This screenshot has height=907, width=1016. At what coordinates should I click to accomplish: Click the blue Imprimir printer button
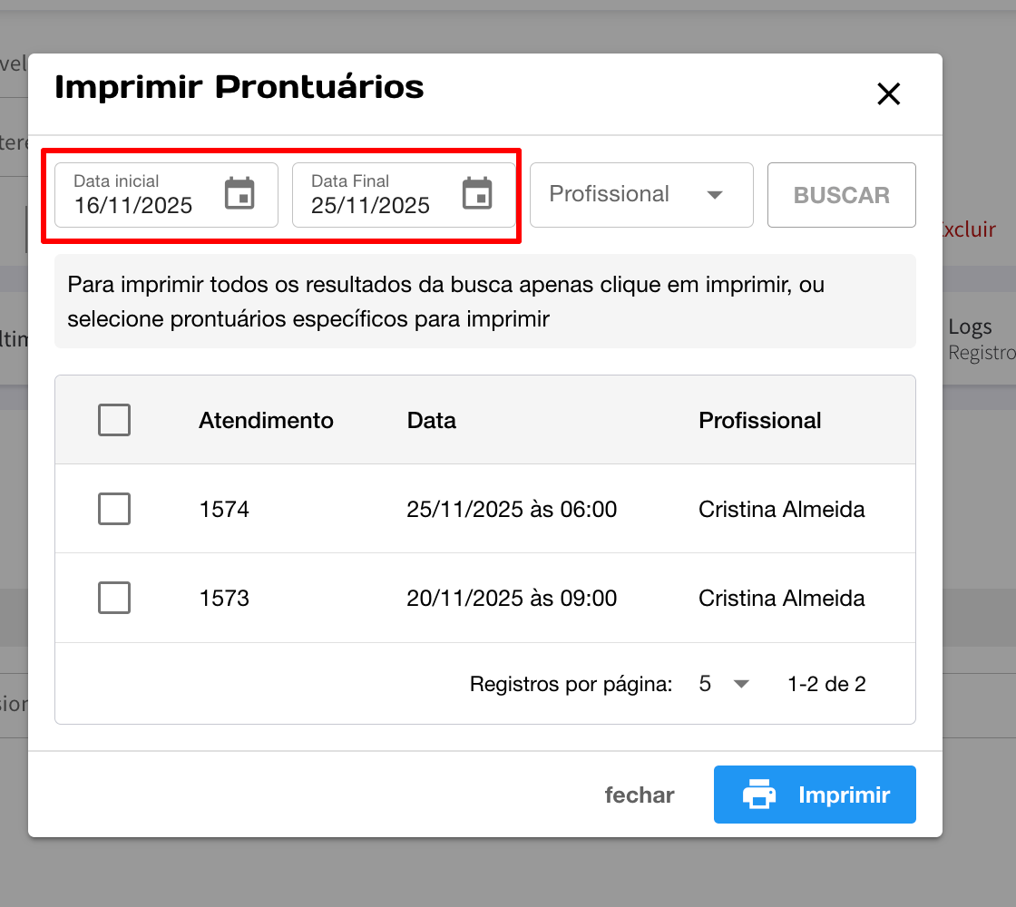815,795
